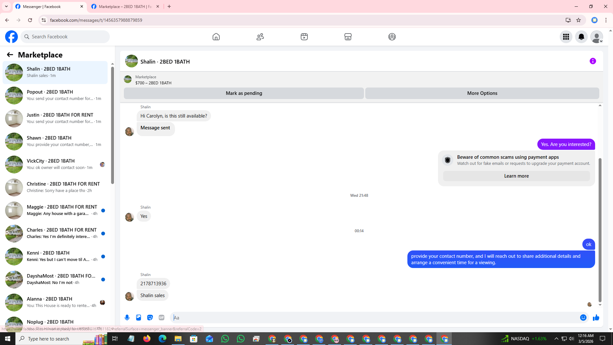Open the Friends icon in top navigation
The width and height of the screenshot is (613, 345).
[x=260, y=37]
